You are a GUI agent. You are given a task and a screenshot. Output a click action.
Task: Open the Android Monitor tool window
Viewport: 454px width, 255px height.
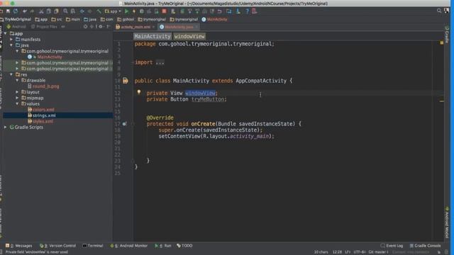pos(129,246)
